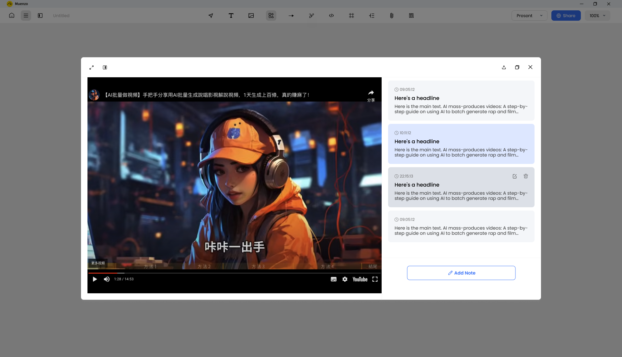Go to the home icon

12,16
